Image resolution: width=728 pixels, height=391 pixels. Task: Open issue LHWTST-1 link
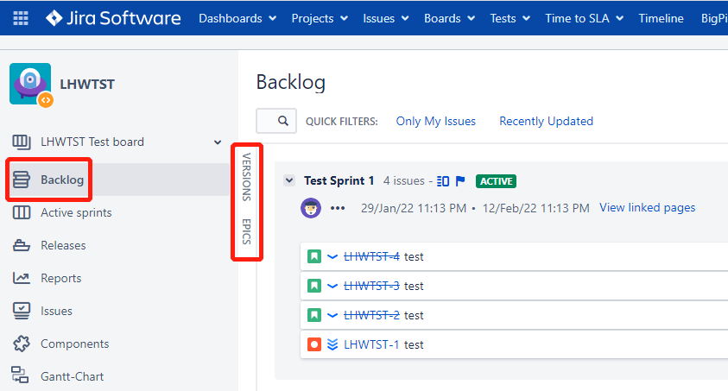click(x=371, y=344)
